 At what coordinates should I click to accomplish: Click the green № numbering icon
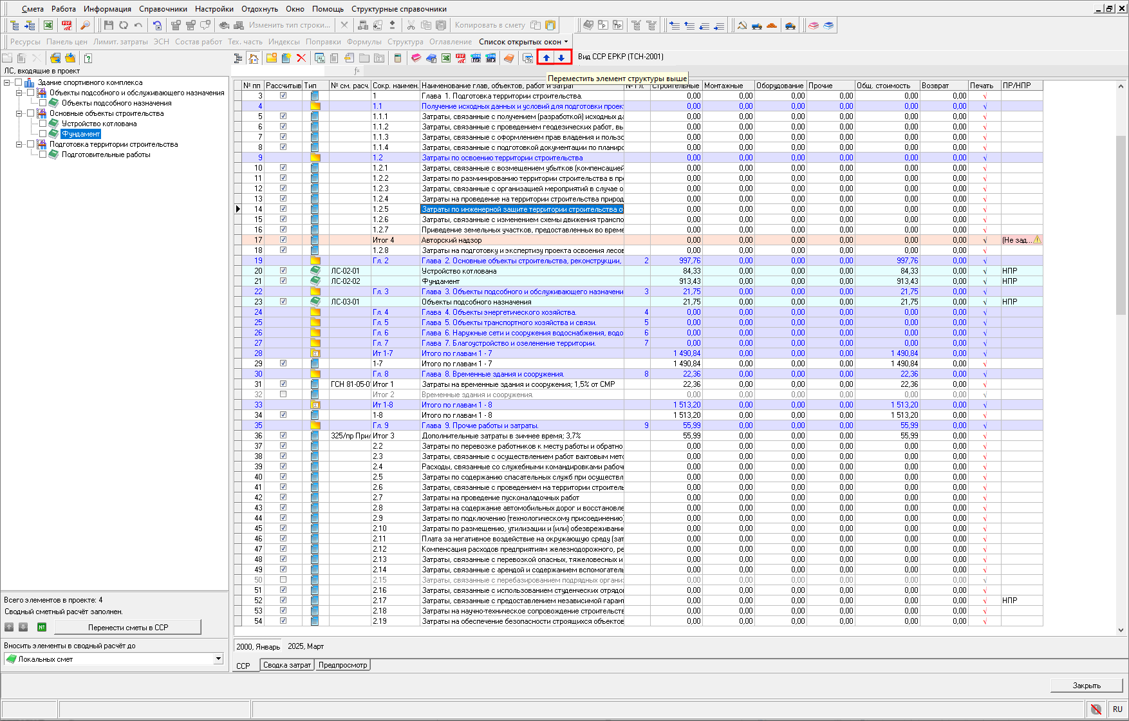point(42,627)
